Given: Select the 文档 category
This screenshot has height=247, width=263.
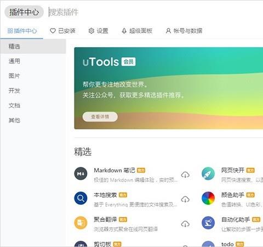Looking at the screenshot, I should pyautogui.click(x=33, y=105).
